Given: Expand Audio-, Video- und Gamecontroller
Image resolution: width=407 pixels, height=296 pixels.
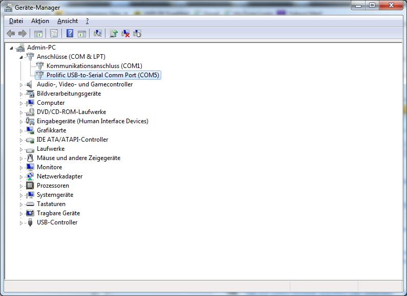Looking at the screenshot, I should click(22, 85).
